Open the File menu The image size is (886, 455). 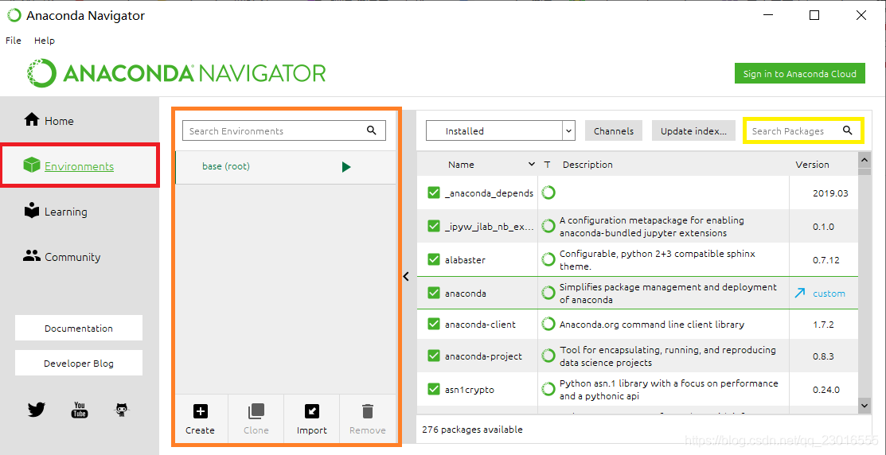[x=13, y=41]
